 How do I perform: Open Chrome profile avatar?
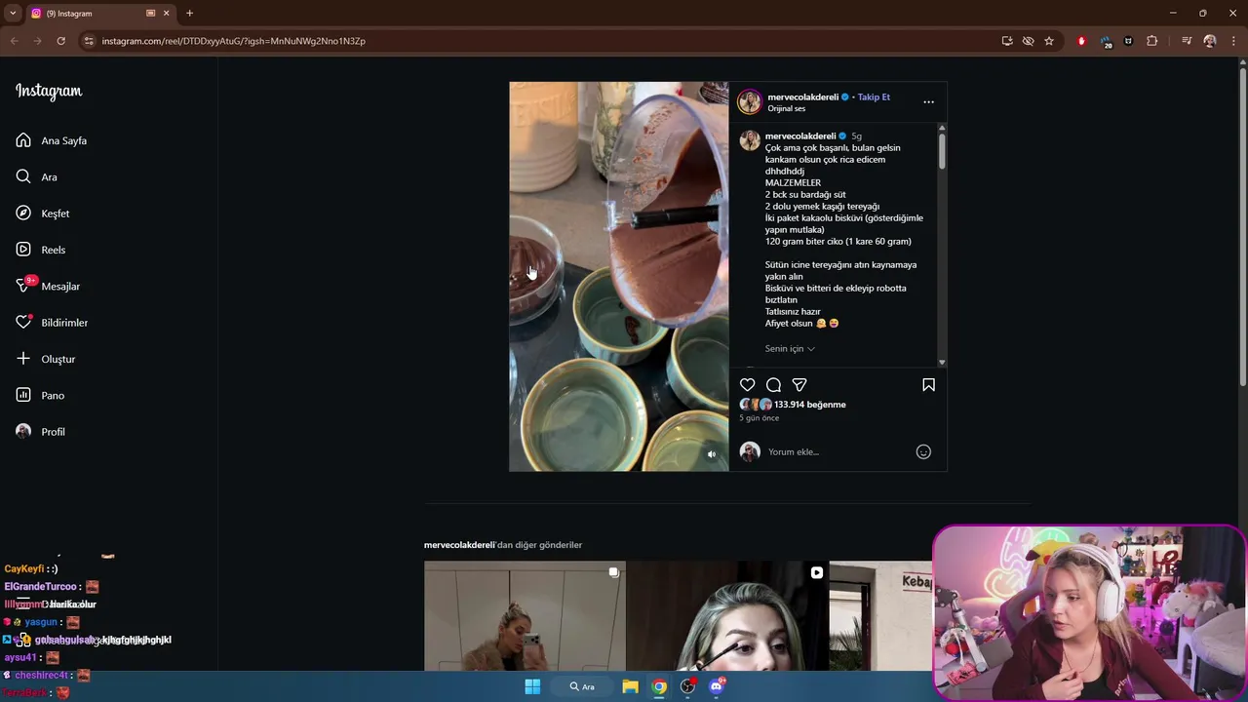pyautogui.click(x=1210, y=41)
